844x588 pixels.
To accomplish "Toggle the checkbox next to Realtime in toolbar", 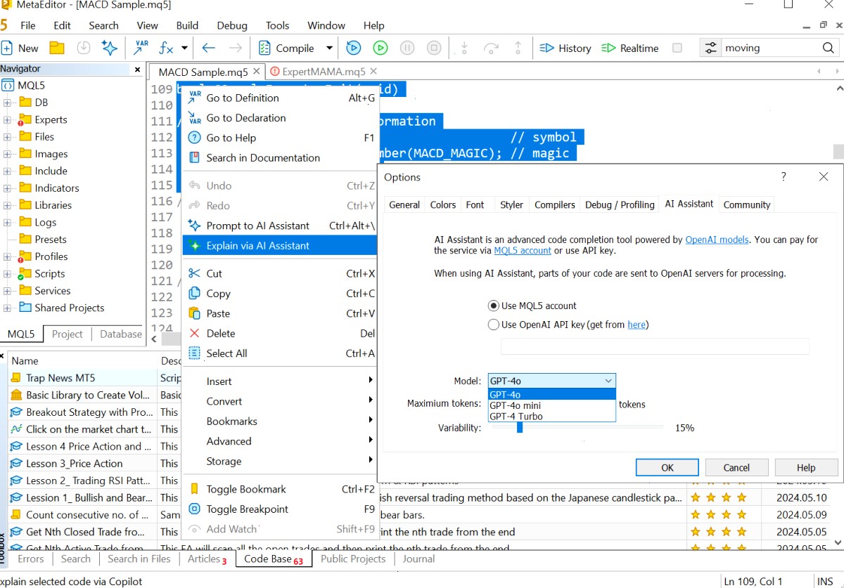I will coord(677,48).
